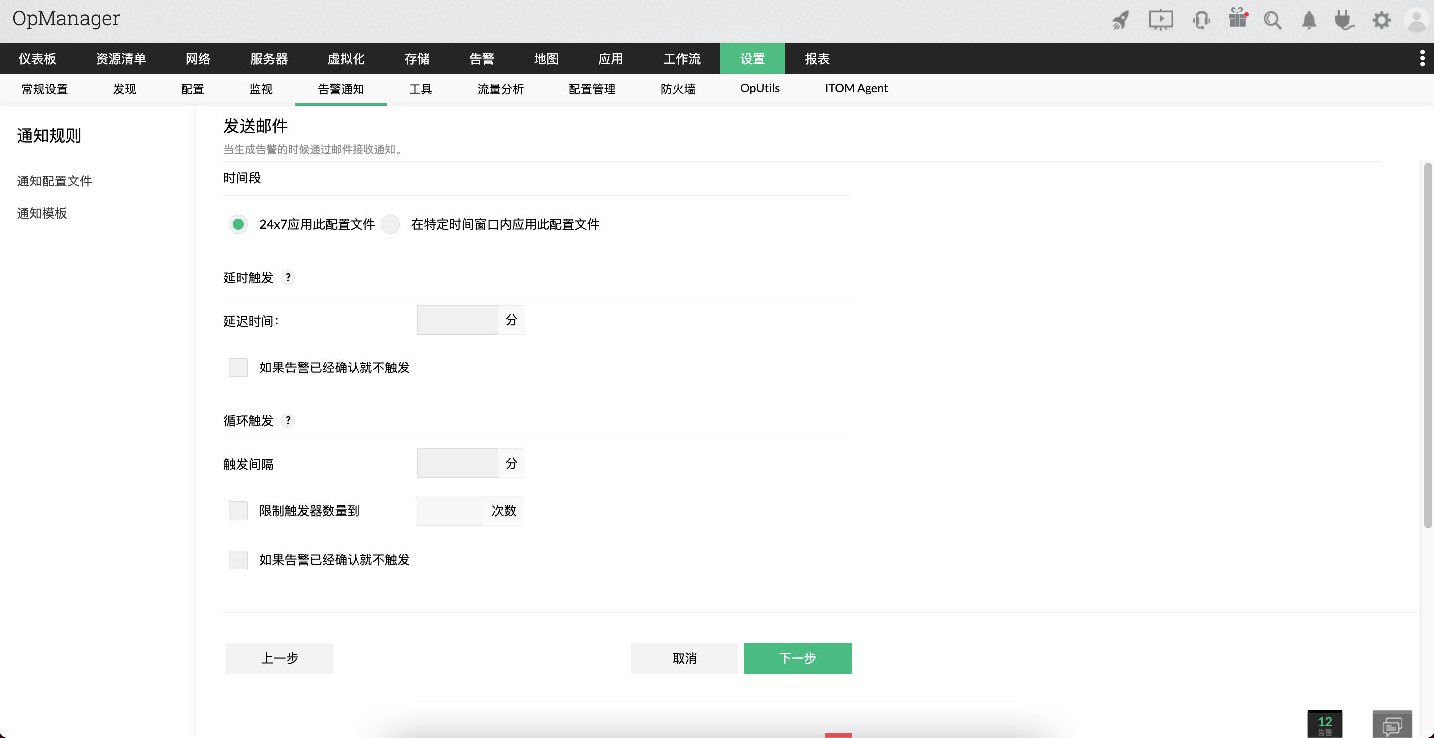Click the rocket quick start icon
Viewport: 1434px width, 738px height.
(x=1120, y=20)
